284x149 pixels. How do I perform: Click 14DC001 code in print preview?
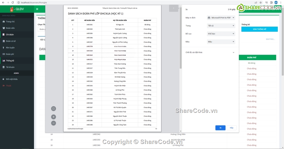[x=89, y=25]
